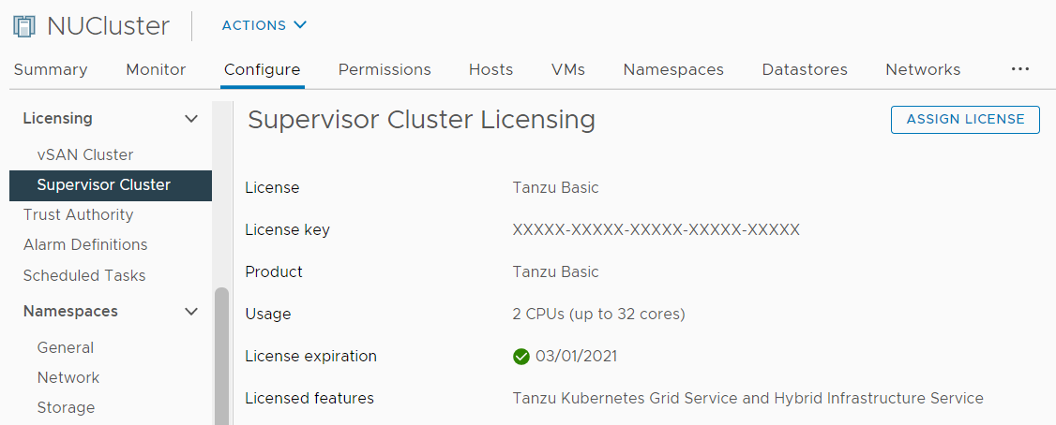Screen dimensions: 1056x425
Task: Click the Licensing section header
Action: pos(58,119)
